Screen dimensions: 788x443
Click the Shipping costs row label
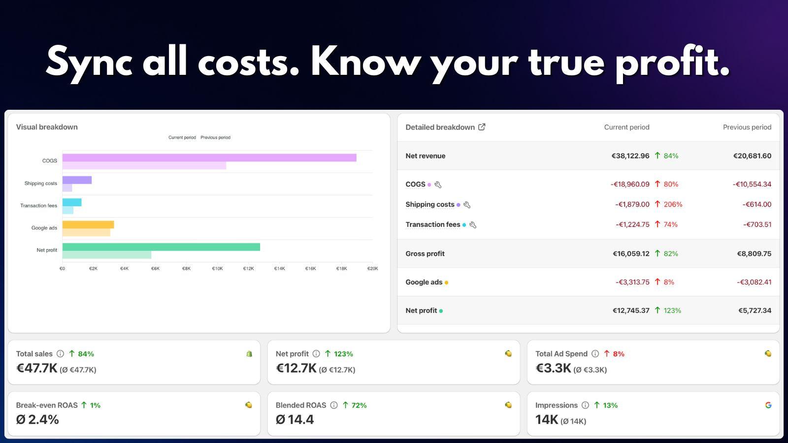(x=430, y=205)
